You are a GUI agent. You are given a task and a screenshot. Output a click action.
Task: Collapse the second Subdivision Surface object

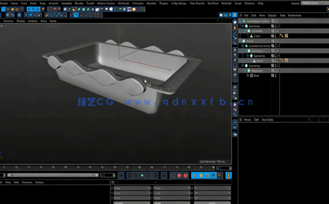(243, 46)
